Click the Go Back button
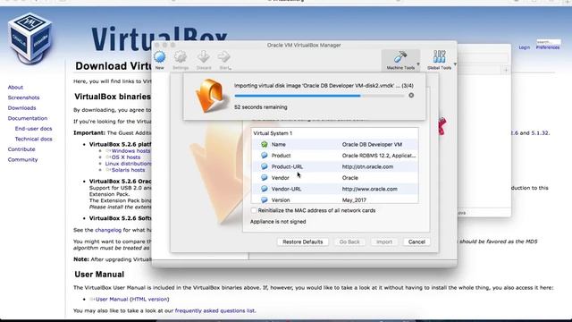Viewport: 572px width, 322px height. pos(349,241)
